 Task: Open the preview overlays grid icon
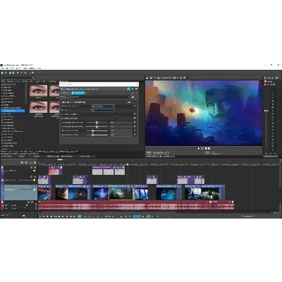[175, 78]
